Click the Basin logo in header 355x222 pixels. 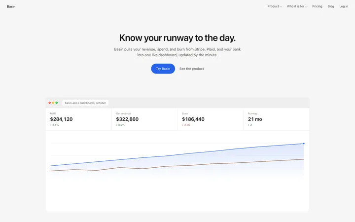11,6
